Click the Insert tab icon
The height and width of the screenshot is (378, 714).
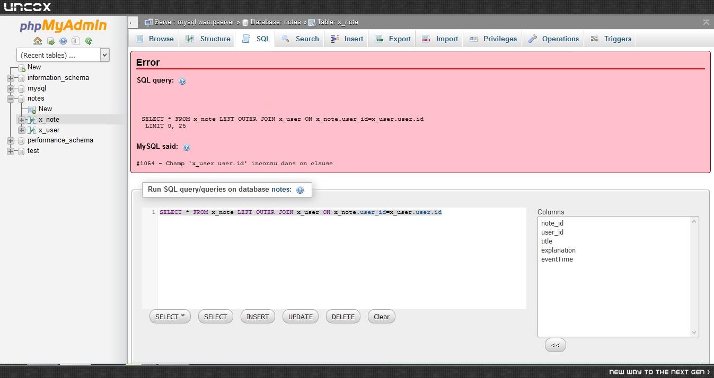pyautogui.click(x=334, y=39)
